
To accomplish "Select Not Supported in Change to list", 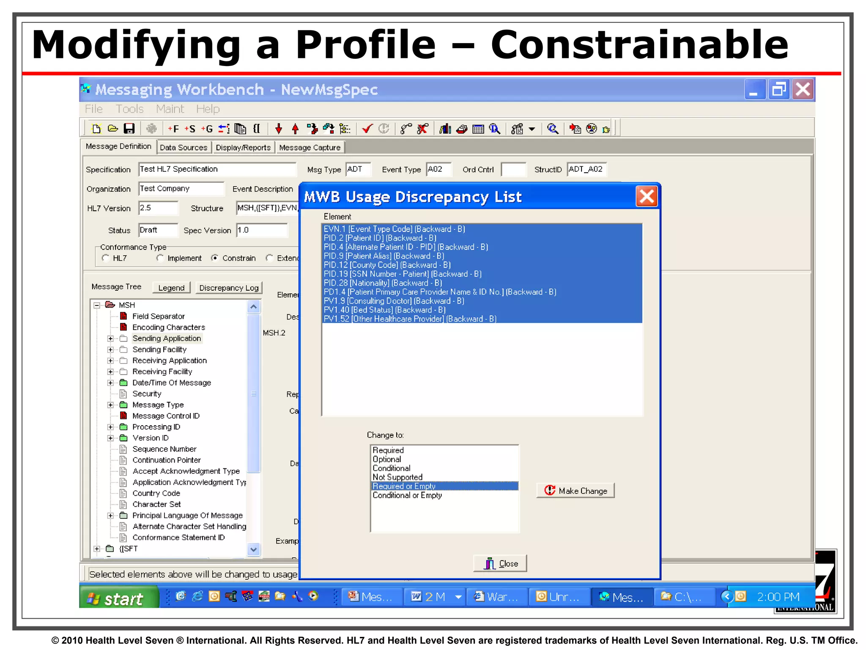I will point(445,477).
